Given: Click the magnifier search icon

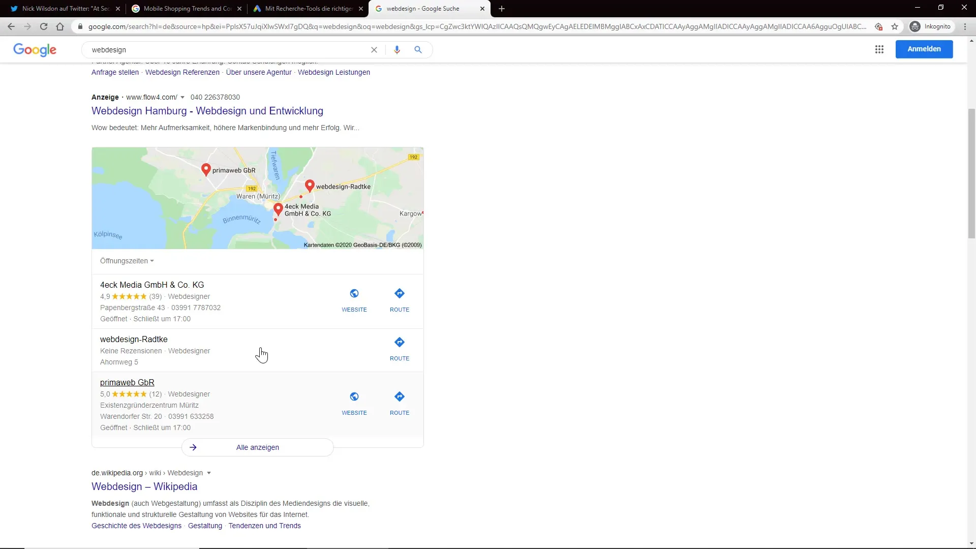Looking at the screenshot, I should pyautogui.click(x=418, y=50).
